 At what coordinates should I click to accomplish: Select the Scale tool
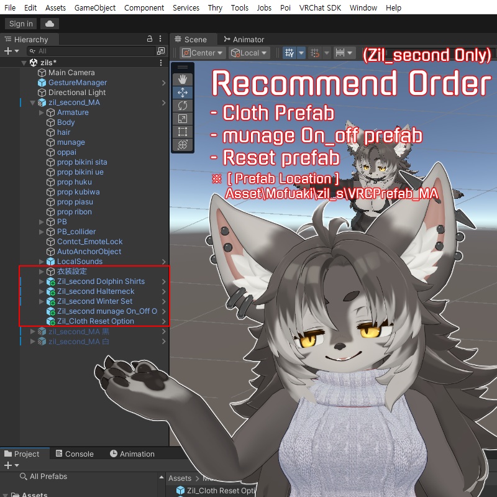pos(182,119)
